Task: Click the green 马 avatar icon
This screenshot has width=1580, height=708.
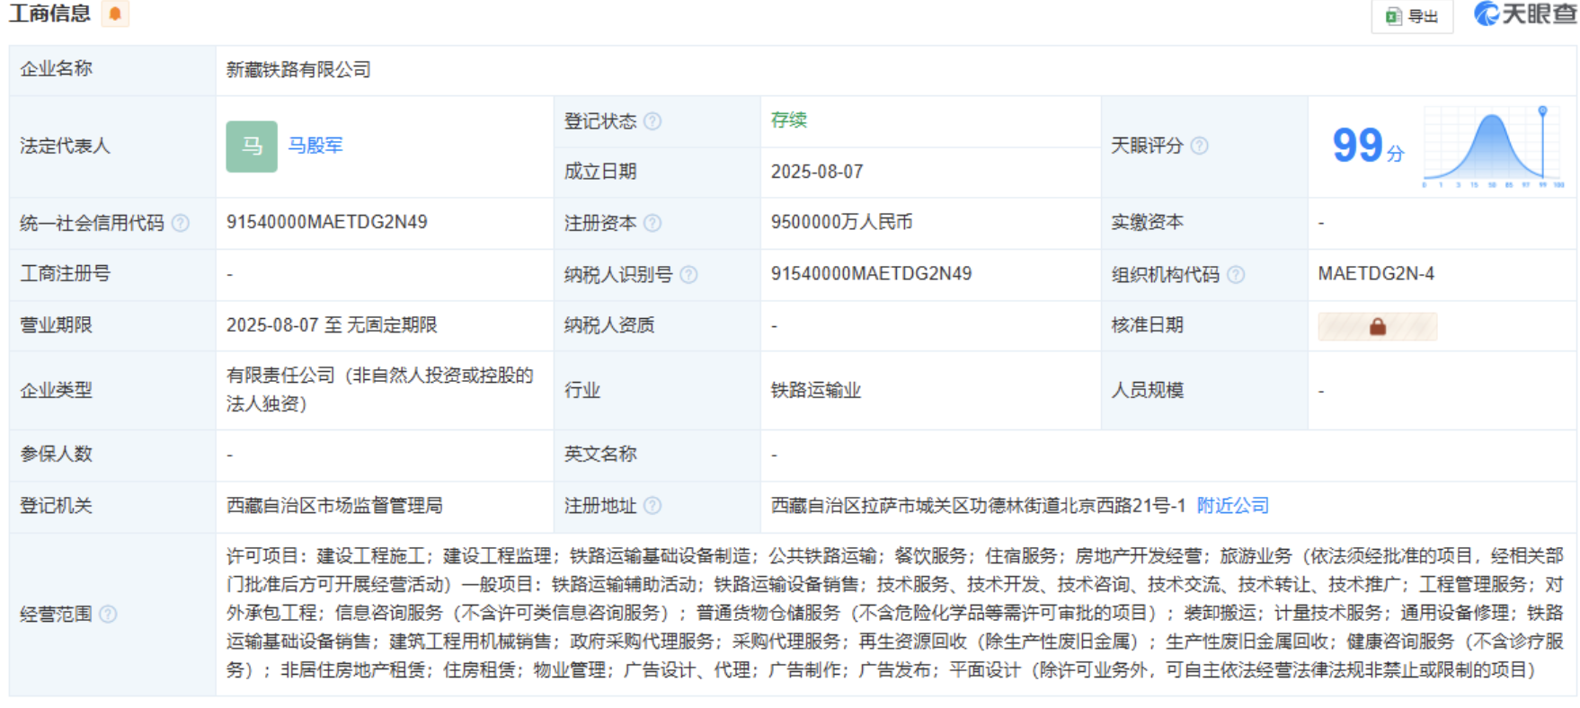Action: tap(252, 146)
